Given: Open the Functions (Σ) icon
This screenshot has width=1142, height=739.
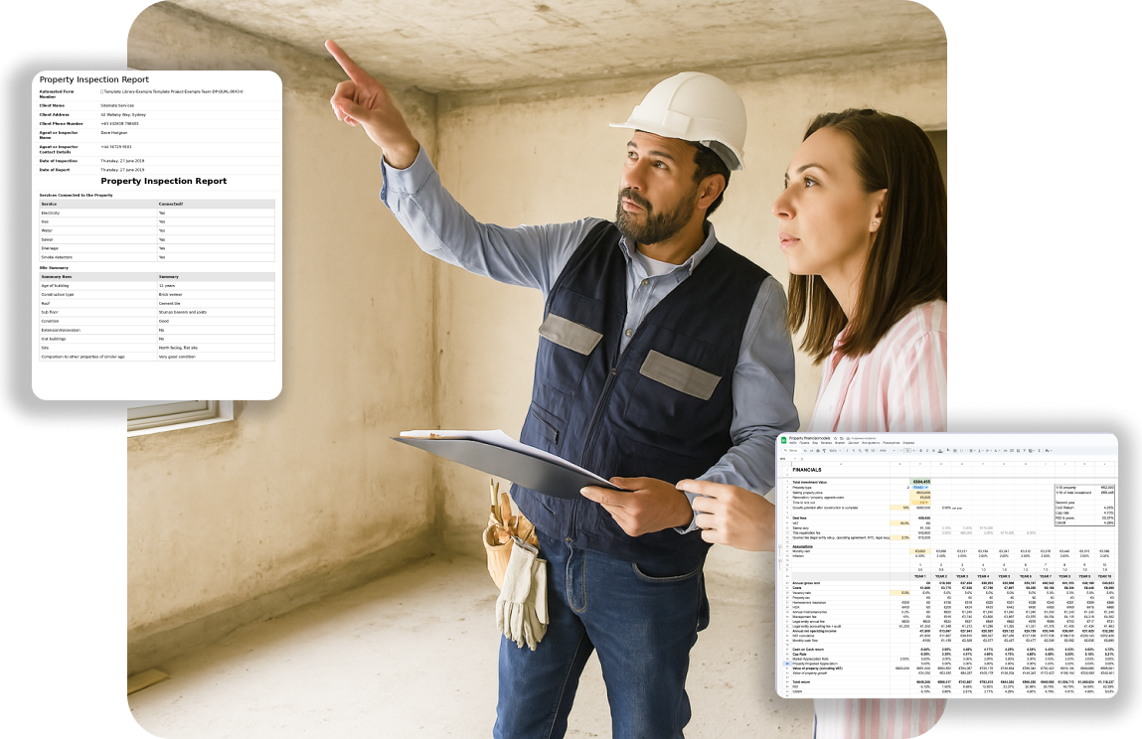Looking at the screenshot, I should (x=1039, y=451).
